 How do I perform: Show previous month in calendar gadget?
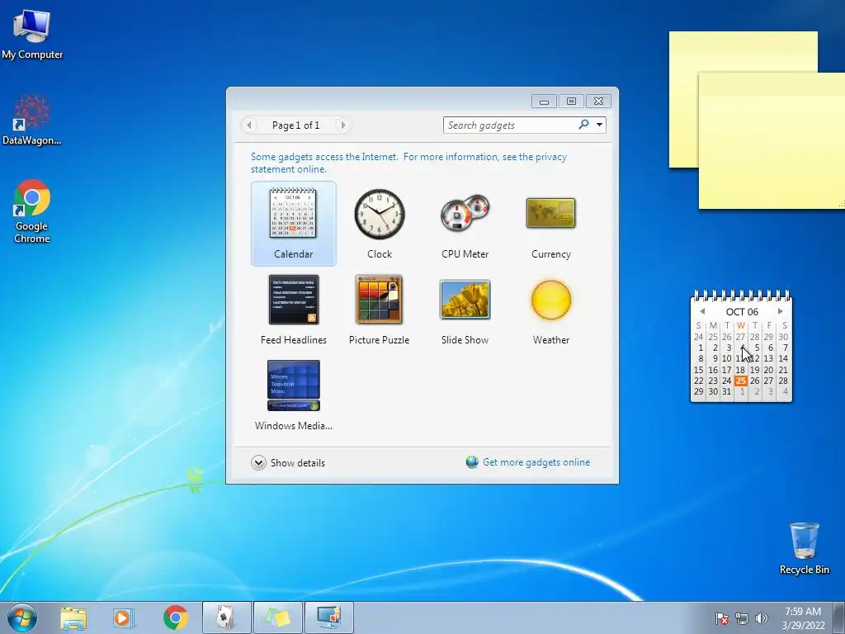[x=702, y=311]
